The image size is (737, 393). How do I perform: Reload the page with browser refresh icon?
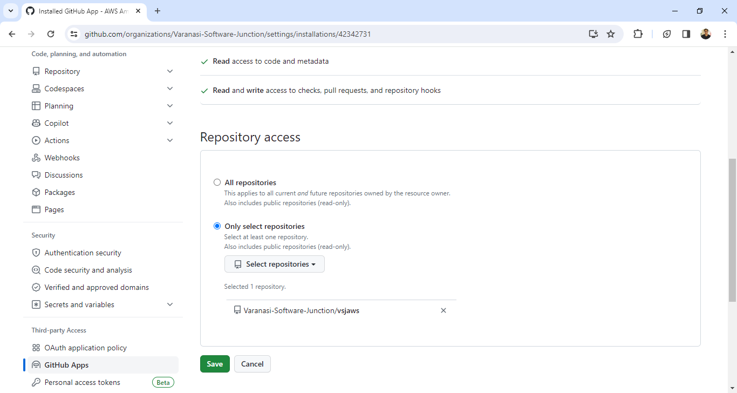[51, 34]
